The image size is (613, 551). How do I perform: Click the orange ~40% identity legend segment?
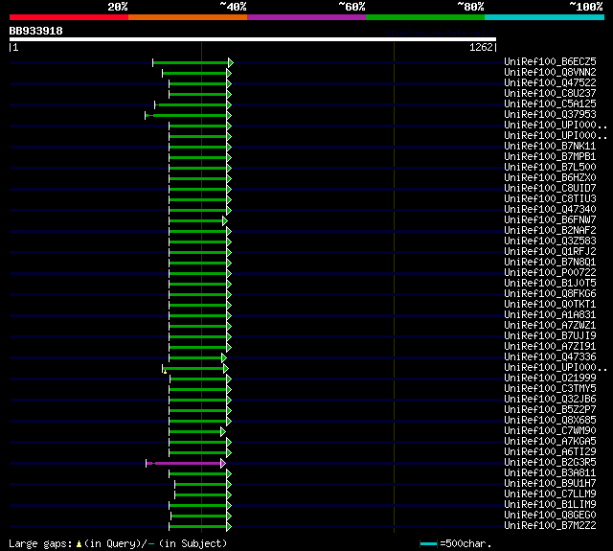(x=188, y=17)
